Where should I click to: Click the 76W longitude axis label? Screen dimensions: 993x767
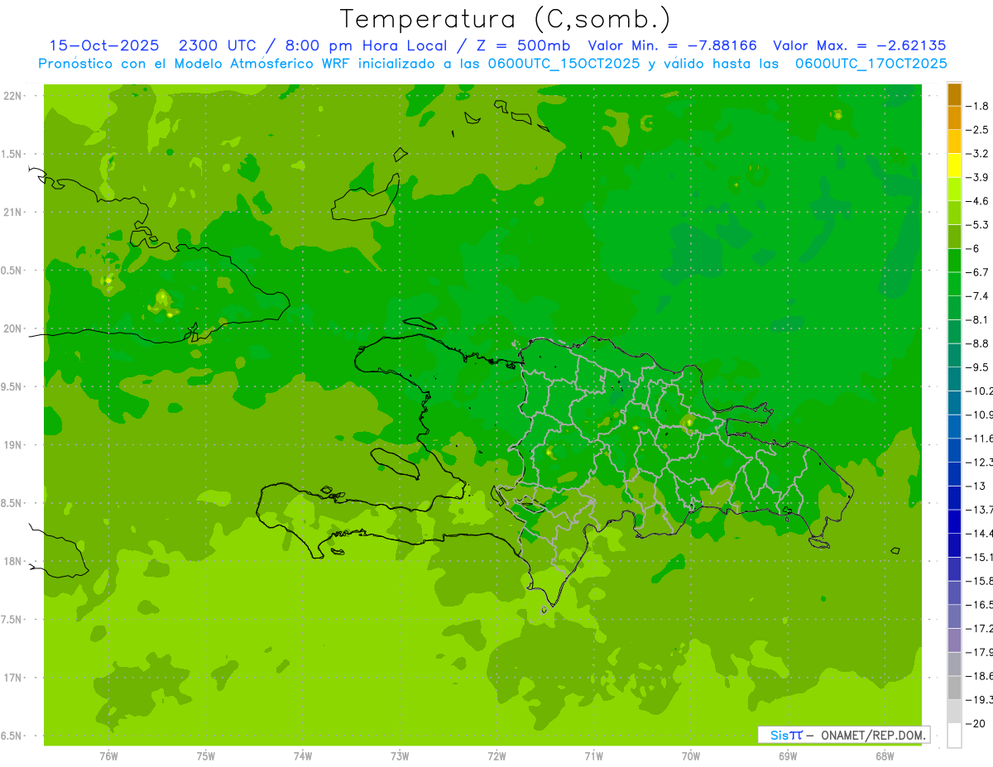[x=108, y=755]
